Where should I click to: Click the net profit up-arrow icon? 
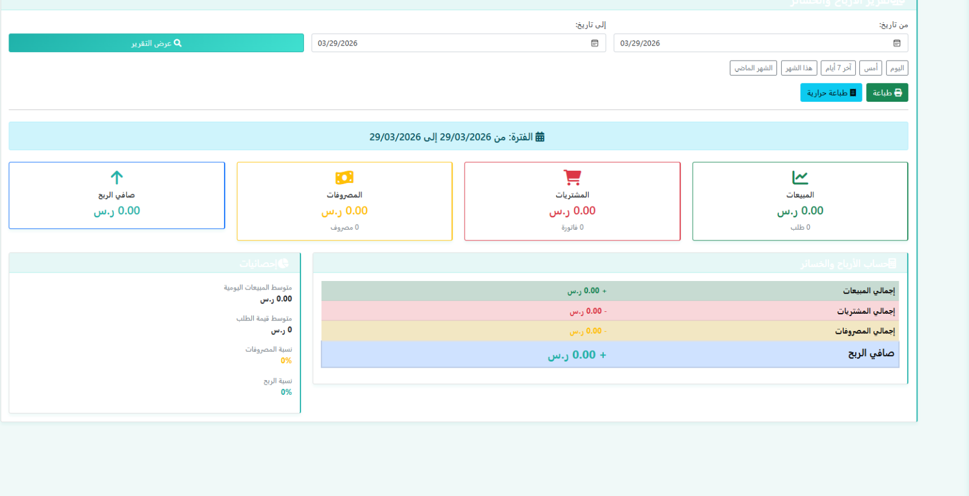[117, 177]
